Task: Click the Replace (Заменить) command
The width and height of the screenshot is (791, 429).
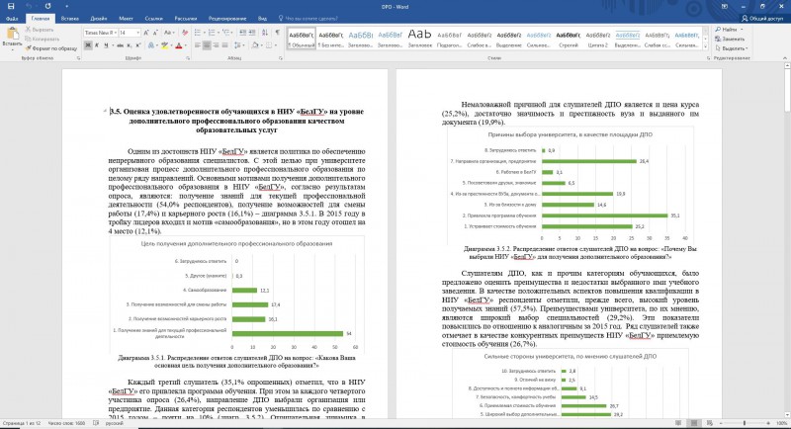Action: [x=730, y=39]
